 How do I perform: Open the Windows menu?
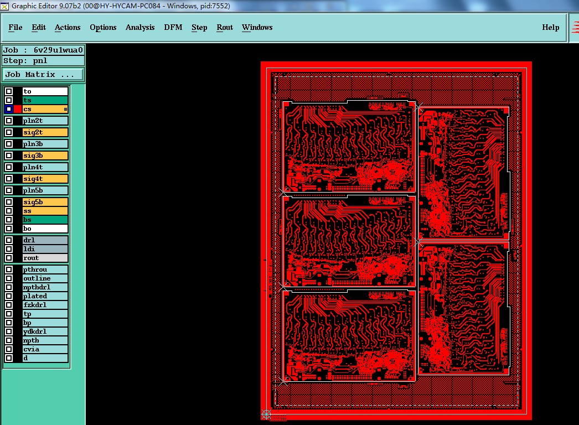point(257,27)
